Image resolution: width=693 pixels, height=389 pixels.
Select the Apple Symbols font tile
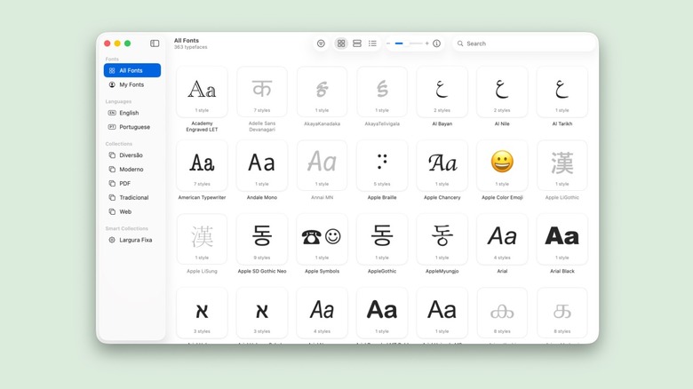[322, 239]
